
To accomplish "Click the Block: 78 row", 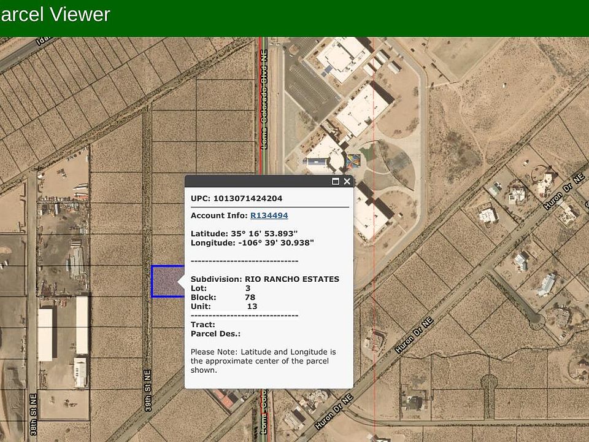I will (x=223, y=297).
